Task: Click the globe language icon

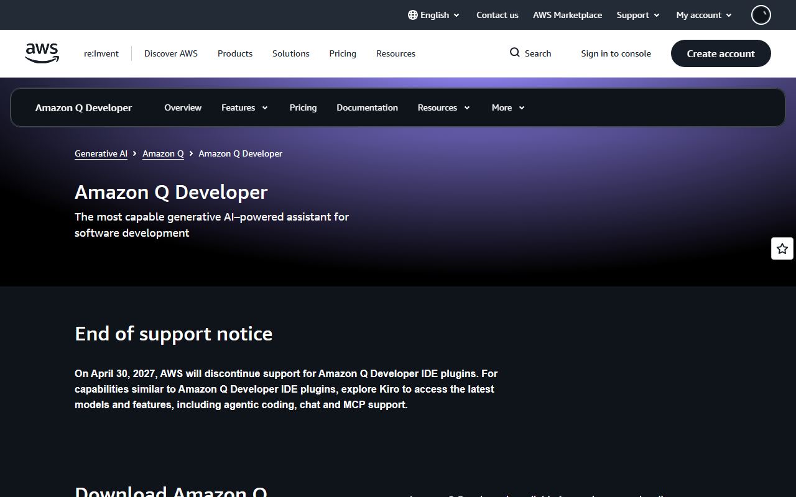Action: point(413,15)
